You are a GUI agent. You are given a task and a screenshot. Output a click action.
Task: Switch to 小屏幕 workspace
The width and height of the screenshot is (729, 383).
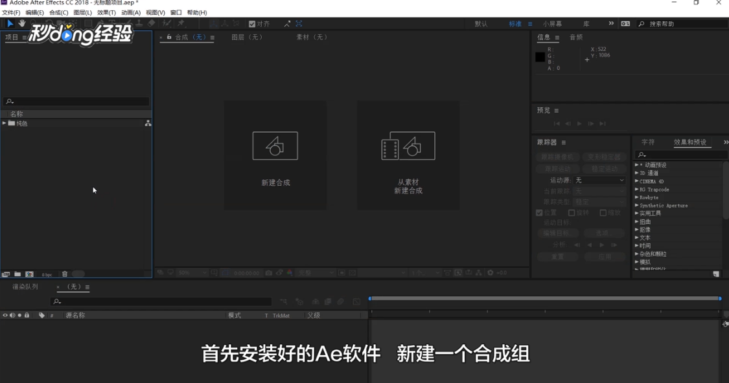[552, 24]
